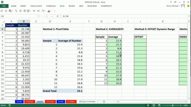Image resolution: width=191 pixels, height=107 pixels.
Task: Click the Grand Total cell
Action: 50,91
